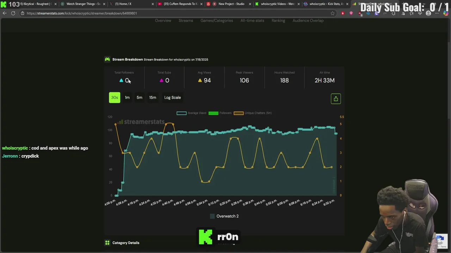Select the 30s interval
Image resolution: width=451 pixels, height=253 pixels.
tap(115, 98)
